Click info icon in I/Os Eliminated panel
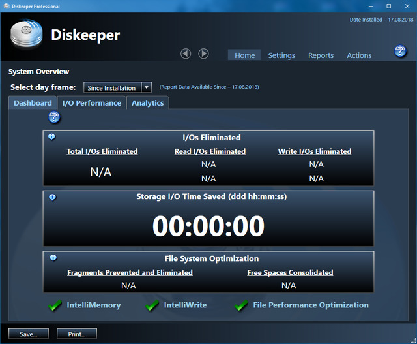The width and height of the screenshot is (417, 344). (51, 137)
